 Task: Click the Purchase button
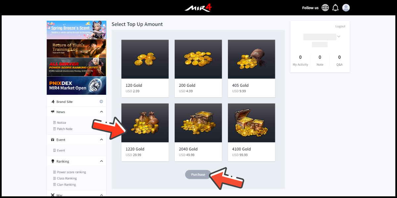coord(198,175)
